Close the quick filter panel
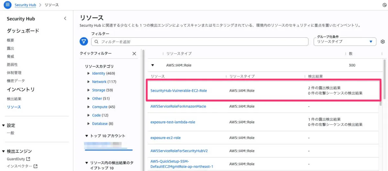Viewport: 388px width, 171px height. pos(134,53)
